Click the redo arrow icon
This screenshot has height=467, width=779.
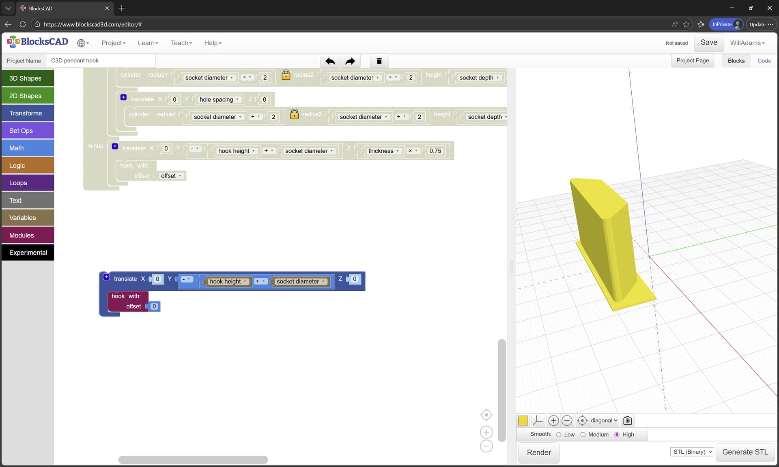350,61
